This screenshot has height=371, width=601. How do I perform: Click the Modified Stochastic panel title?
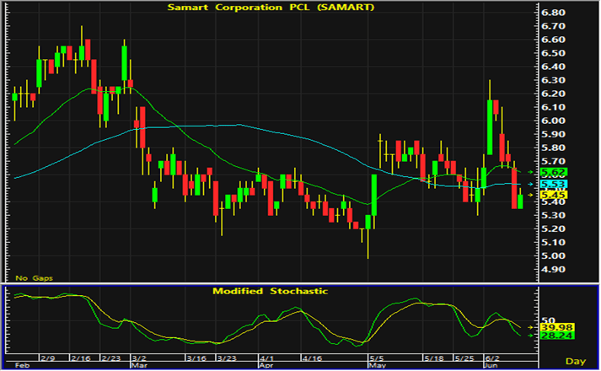(x=271, y=291)
